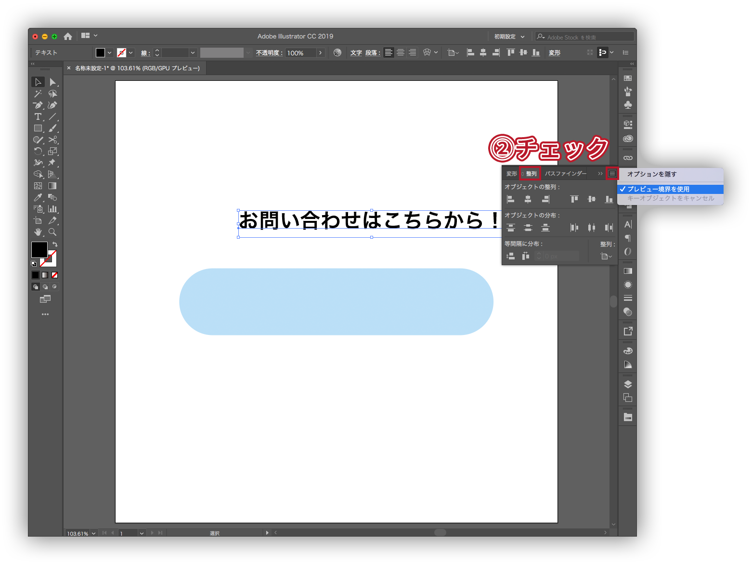The height and width of the screenshot is (565, 752).
Task: Open fill color dropdown arrow
Action: (x=110, y=53)
